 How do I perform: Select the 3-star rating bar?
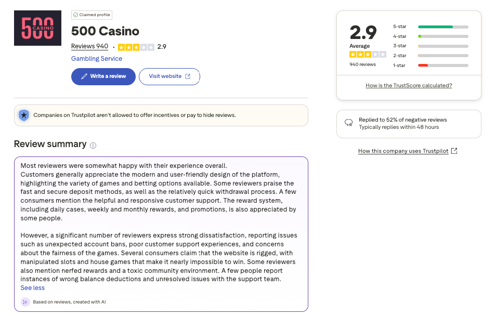click(442, 46)
